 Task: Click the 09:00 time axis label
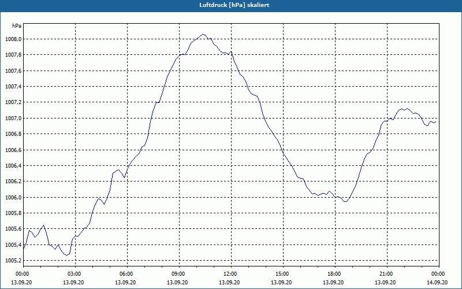pos(179,274)
